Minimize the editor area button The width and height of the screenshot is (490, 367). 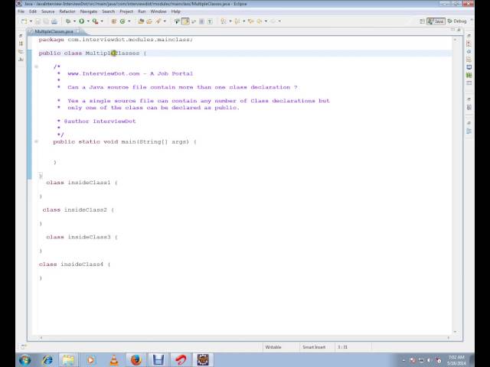[452, 30]
